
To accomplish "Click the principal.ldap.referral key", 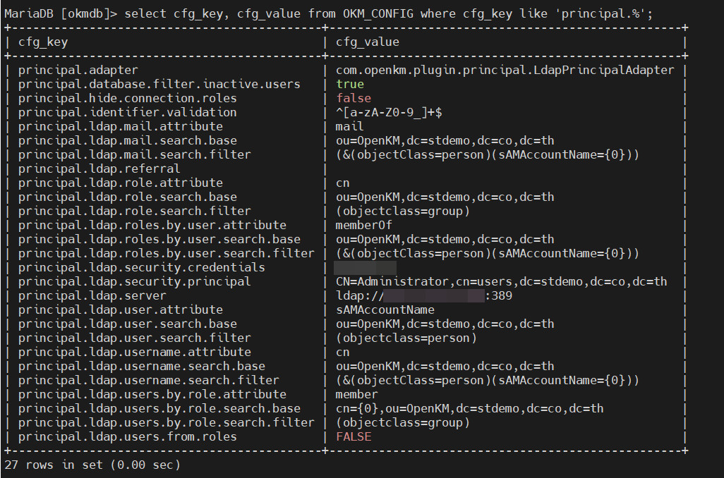I will (99, 168).
